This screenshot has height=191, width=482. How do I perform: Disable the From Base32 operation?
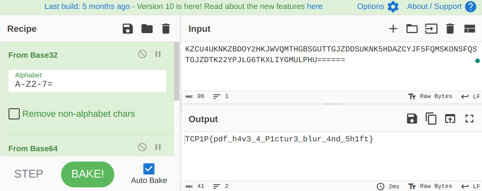coord(142,54)
